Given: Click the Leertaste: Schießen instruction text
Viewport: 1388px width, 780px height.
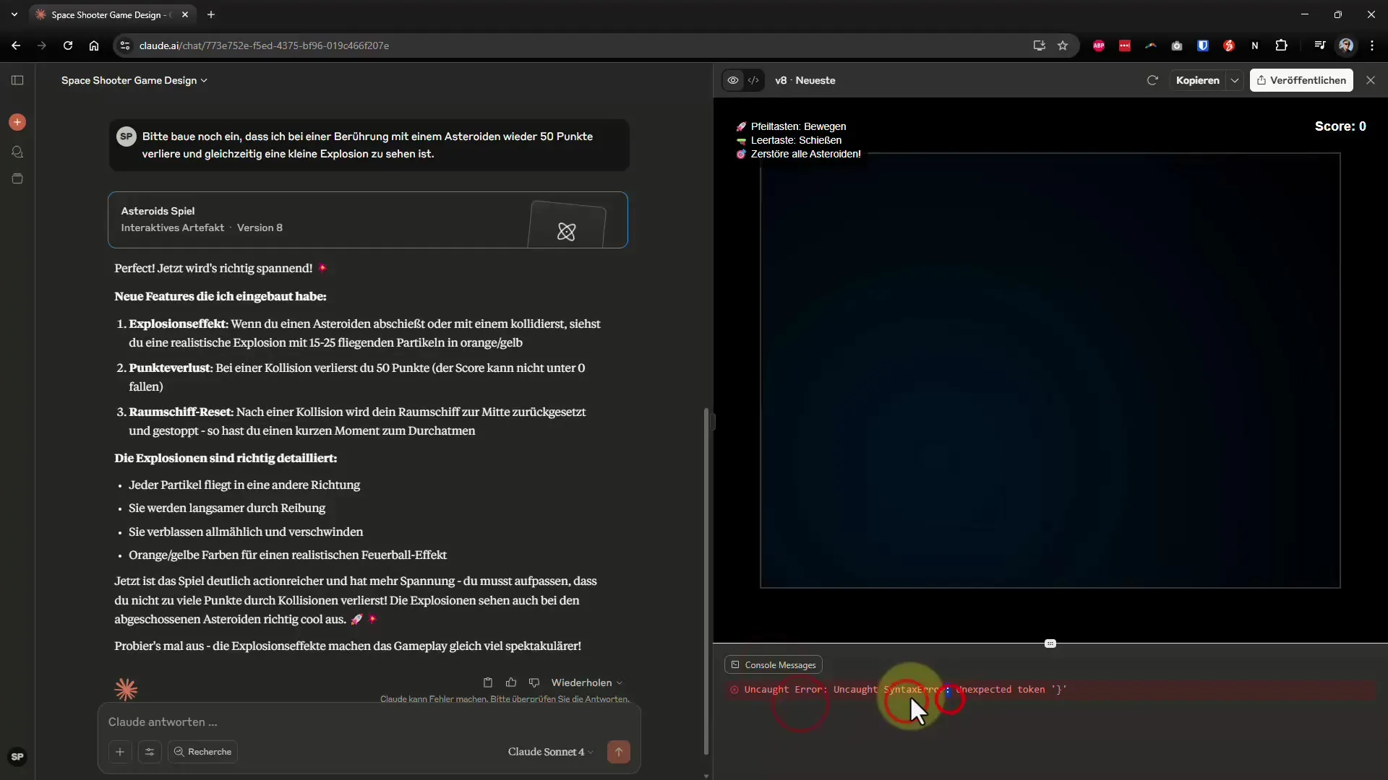Looking at the screenshot, I should [796, 140].
